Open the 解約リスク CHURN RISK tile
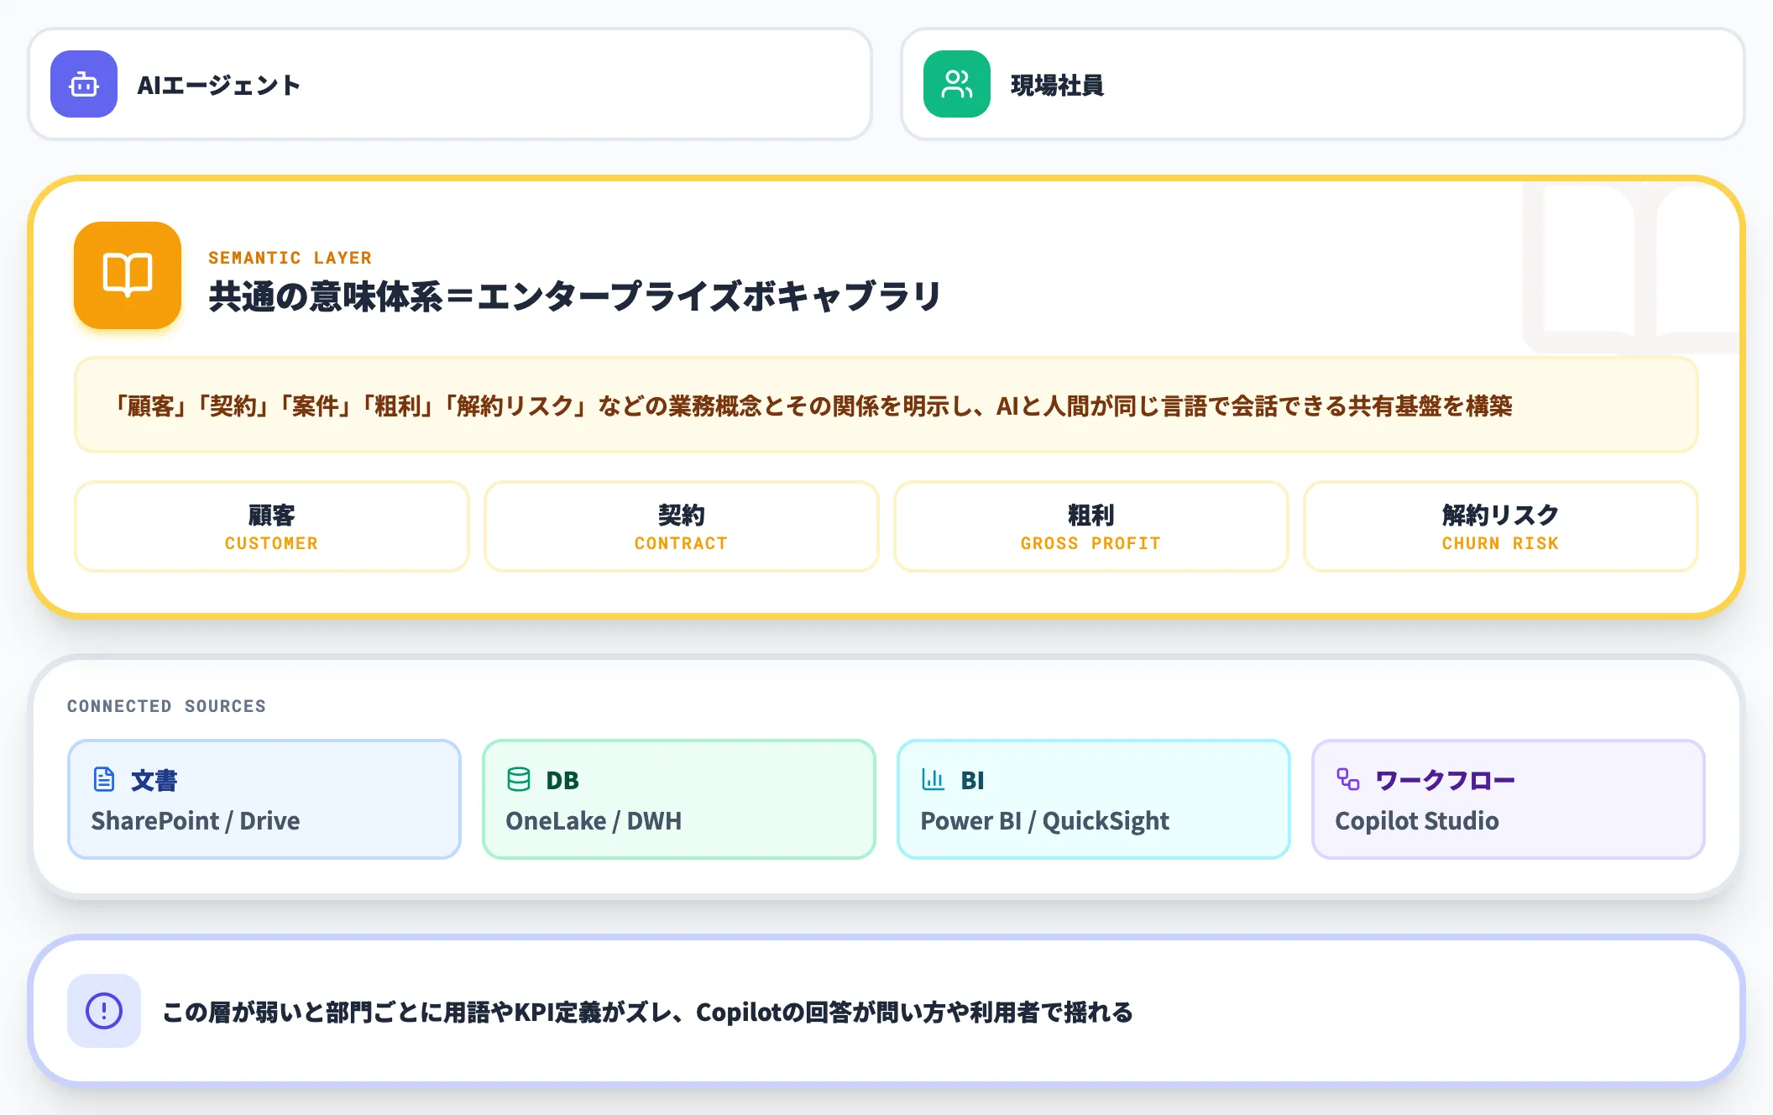1773x1115 pixels. point(1500,526)
